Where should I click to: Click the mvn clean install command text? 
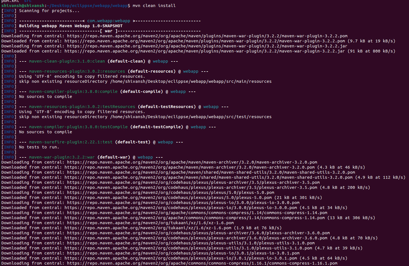tap(154, 6)
